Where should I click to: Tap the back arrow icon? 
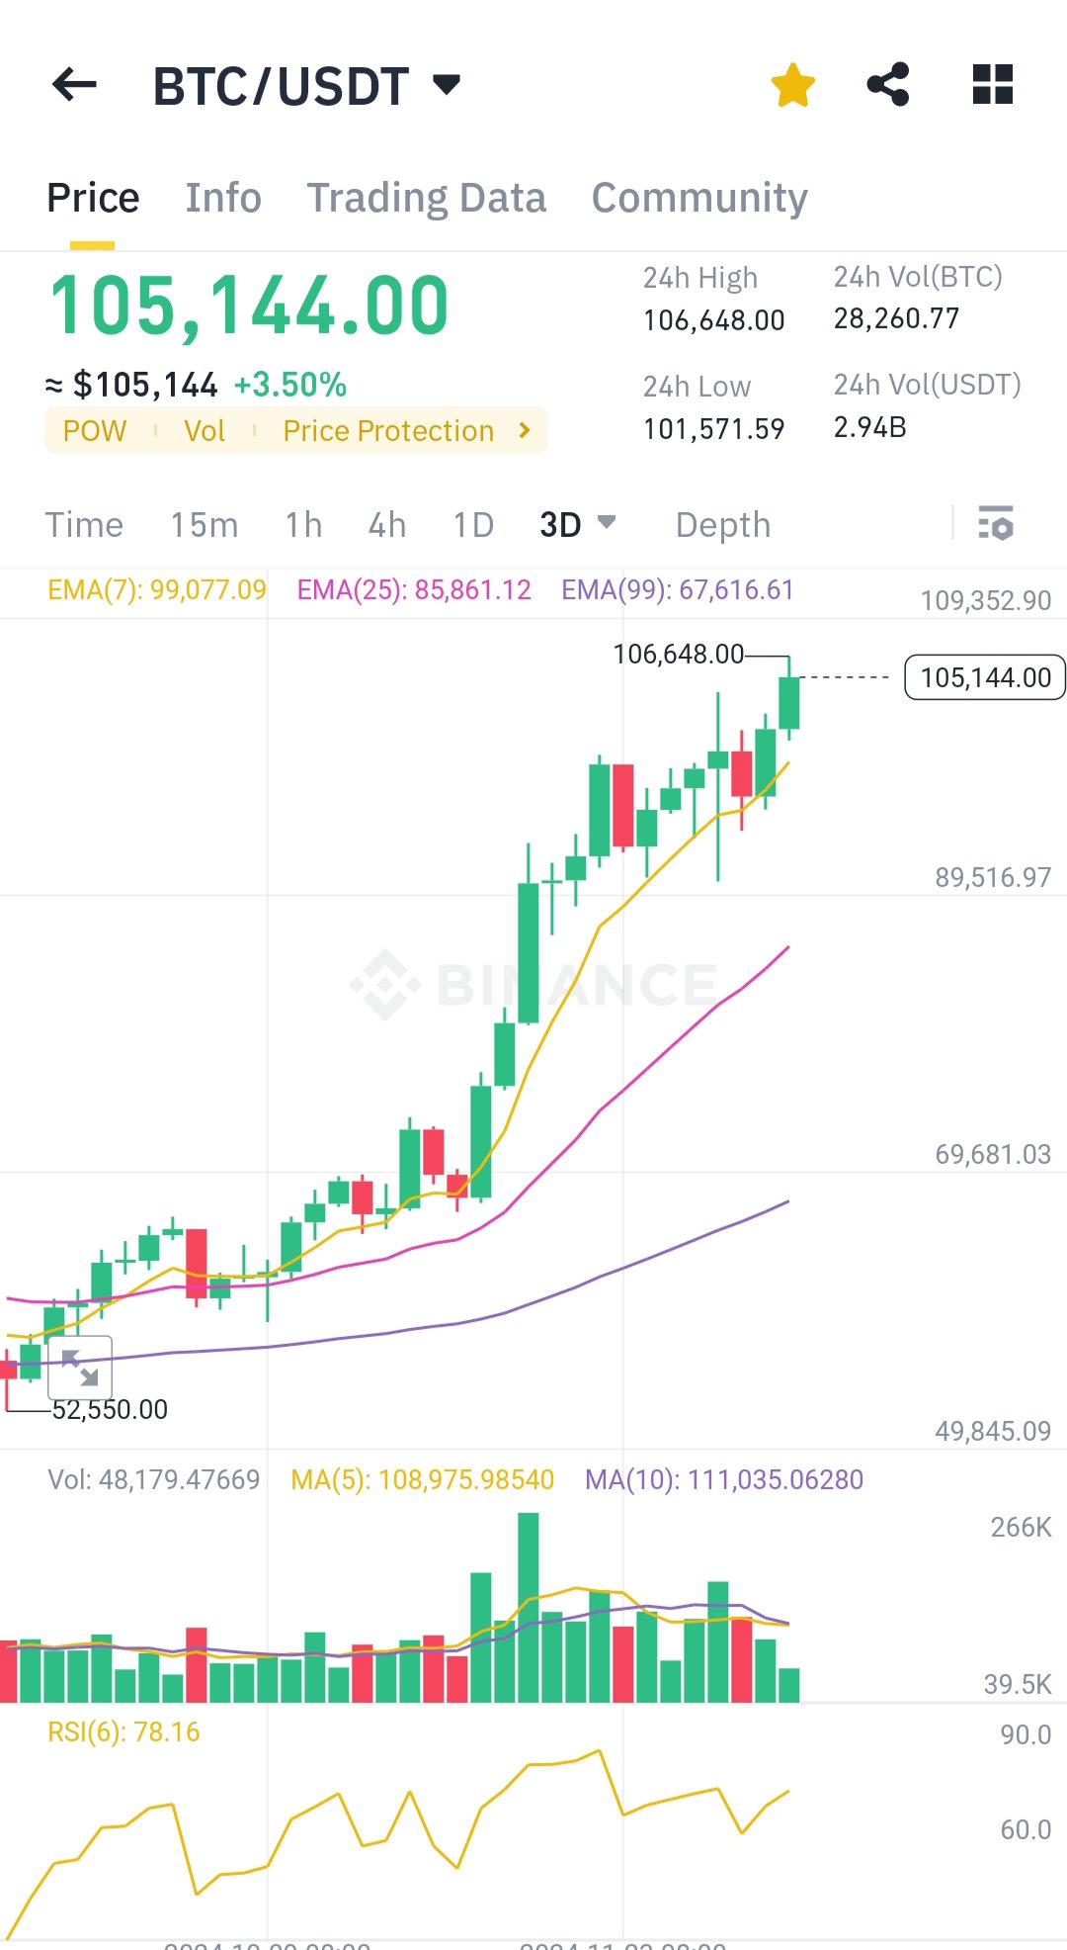coord(74,85)
